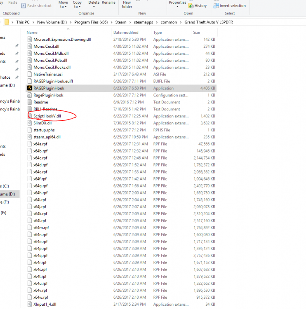Go to the common folder breadcrumb
The width and height of the screenshot is (306, 309).
point(169,22)
